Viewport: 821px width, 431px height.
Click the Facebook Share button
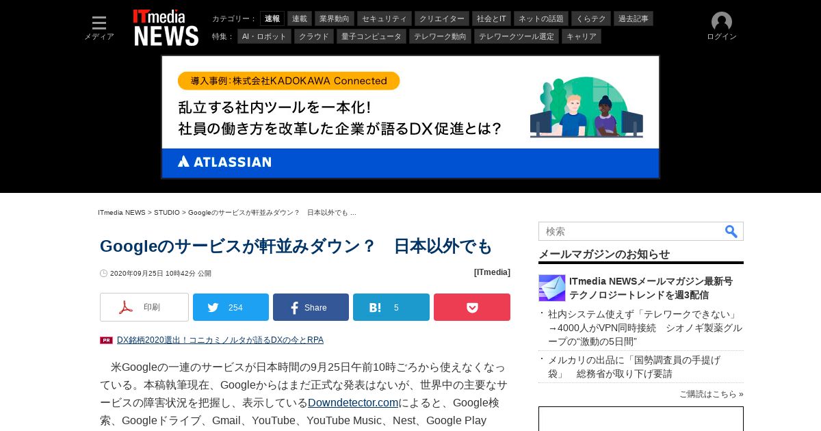(x=311, y=307)
